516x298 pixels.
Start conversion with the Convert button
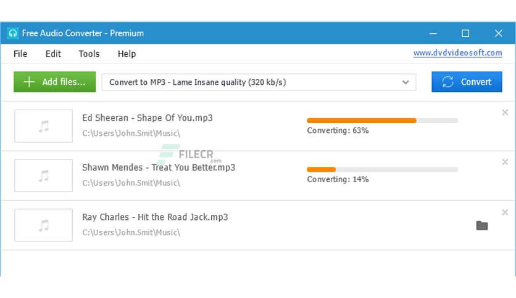[x=467, y=82]
